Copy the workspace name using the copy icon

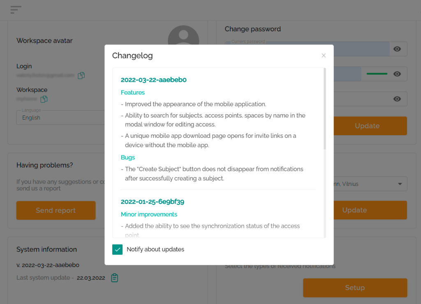coord(44,99)
